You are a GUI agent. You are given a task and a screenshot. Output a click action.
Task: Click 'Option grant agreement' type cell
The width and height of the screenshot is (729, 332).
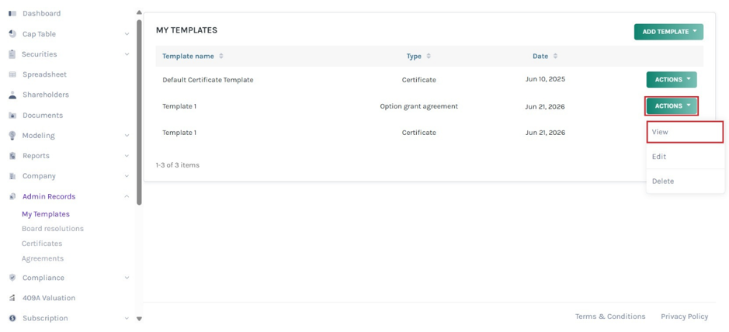419,106
